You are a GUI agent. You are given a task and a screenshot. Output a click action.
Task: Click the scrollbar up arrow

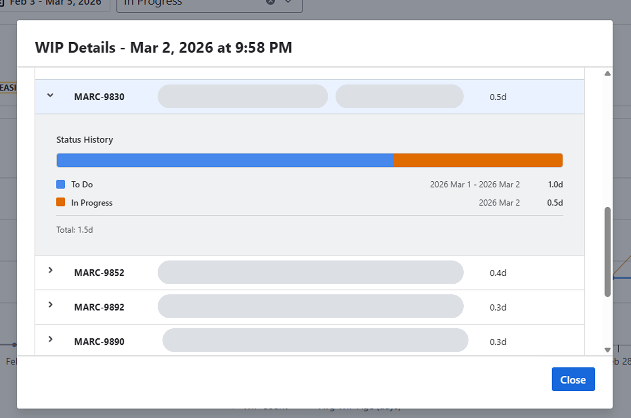607,73
